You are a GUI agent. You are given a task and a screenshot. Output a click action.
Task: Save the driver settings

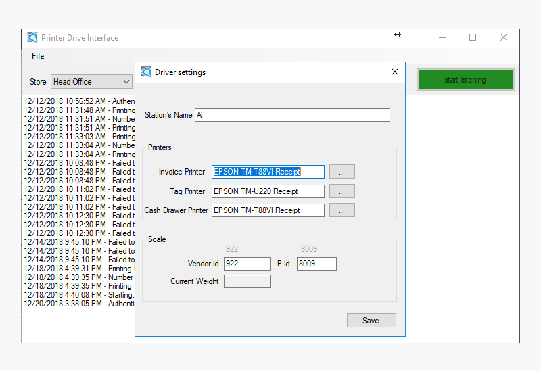pyautogui.click(x=371, y=320)
